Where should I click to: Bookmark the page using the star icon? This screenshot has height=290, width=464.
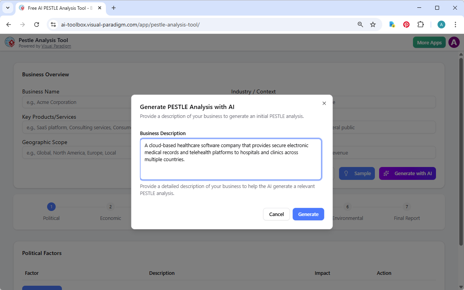coord(373,24)
